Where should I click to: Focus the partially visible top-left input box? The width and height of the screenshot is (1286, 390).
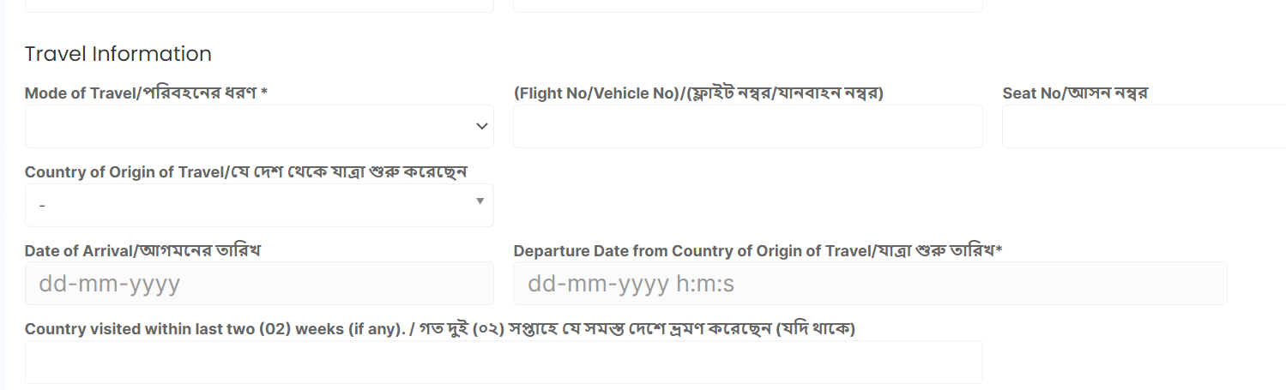coord(259,5)
